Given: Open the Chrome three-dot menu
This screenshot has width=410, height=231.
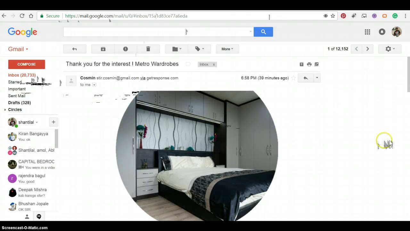Looking at the screenshot, I should (406, 16).
